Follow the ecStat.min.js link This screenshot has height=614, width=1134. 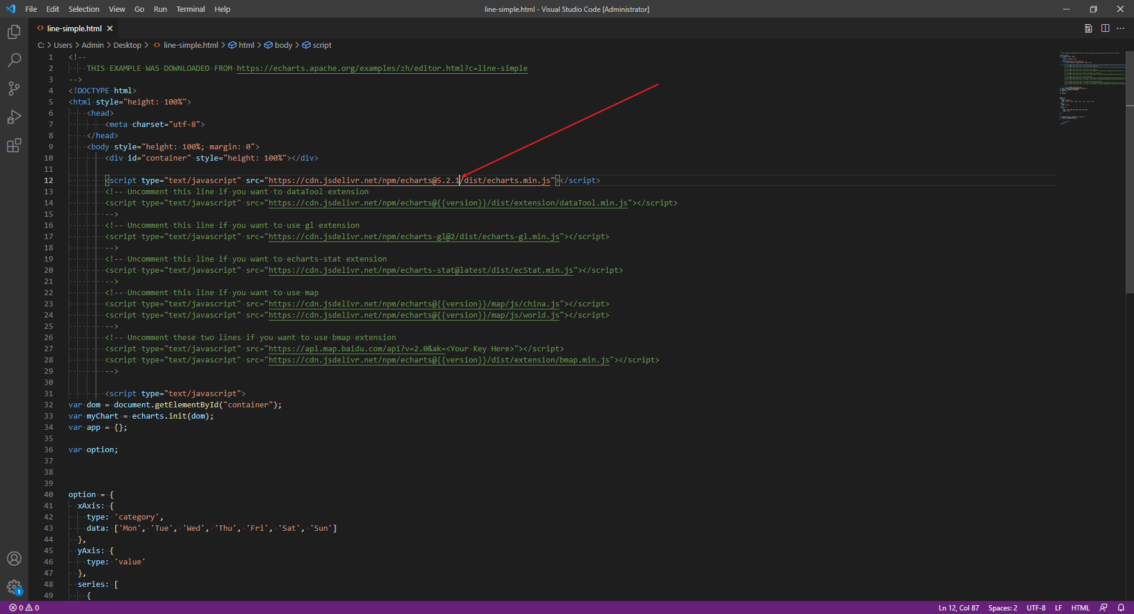(421, 270)
